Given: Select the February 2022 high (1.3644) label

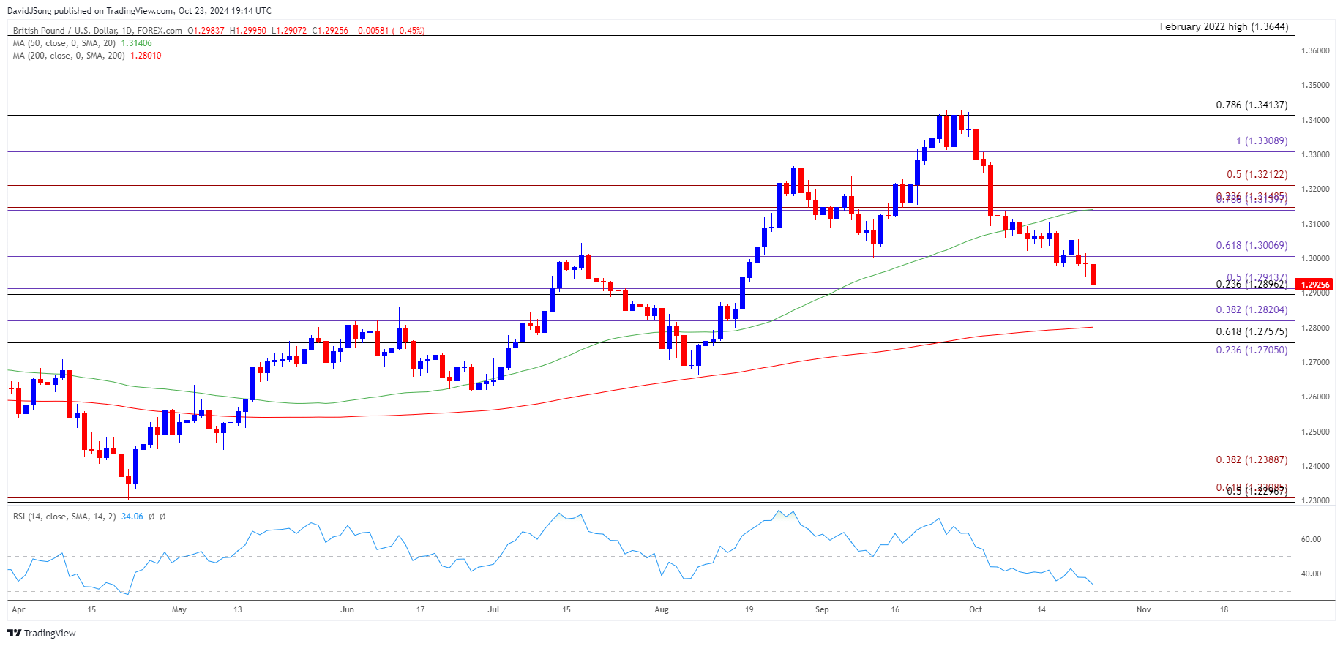Looking at the screenshot, I should pyautogui.click(x=1223, y=26).
